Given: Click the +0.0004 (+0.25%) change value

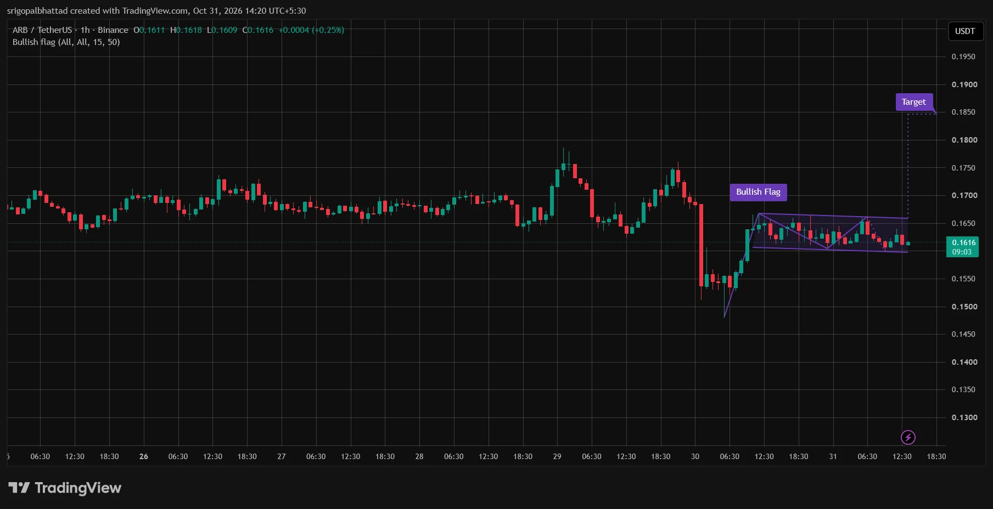Looking at the screenshot, I should coord(311,30).
